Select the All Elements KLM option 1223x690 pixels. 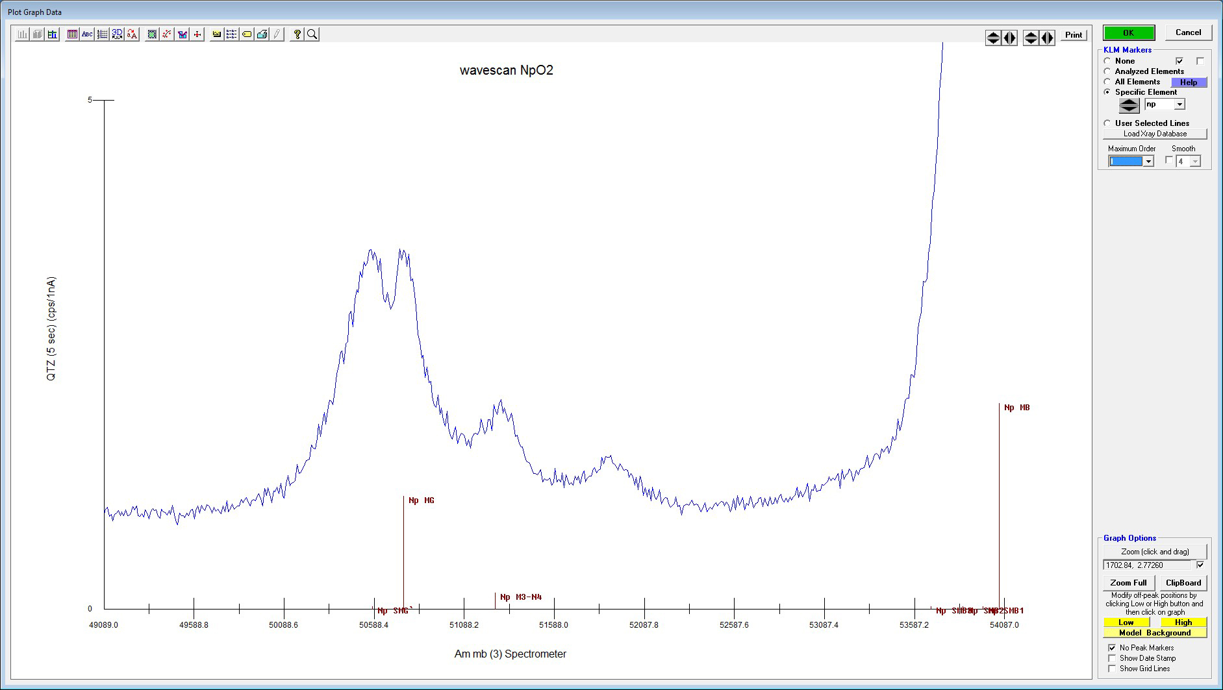click(x=1107, y=82)
